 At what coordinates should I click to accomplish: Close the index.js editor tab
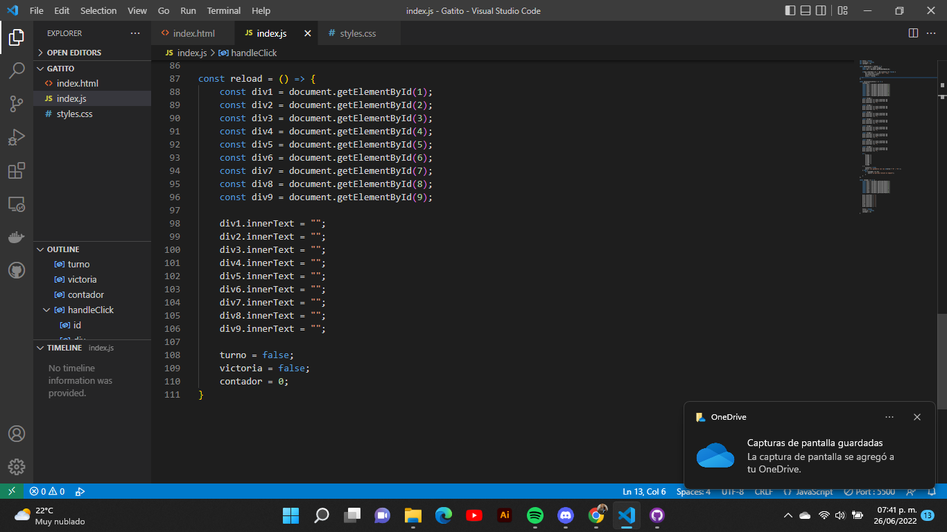[308, 33]
